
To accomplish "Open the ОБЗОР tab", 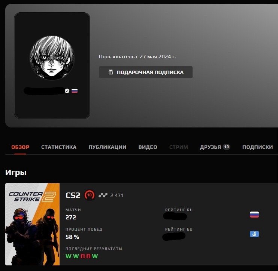I will pos(20,147).
